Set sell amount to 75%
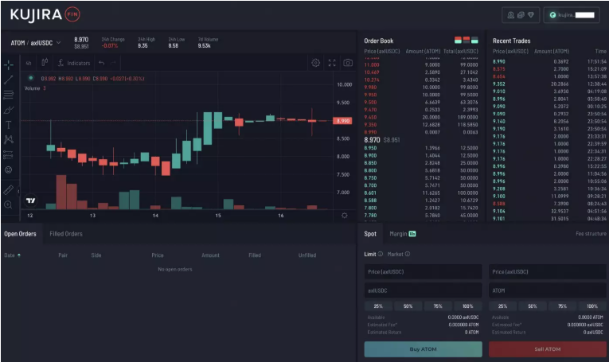The height and width of the screenshot is (362, 609). (562, 306)
